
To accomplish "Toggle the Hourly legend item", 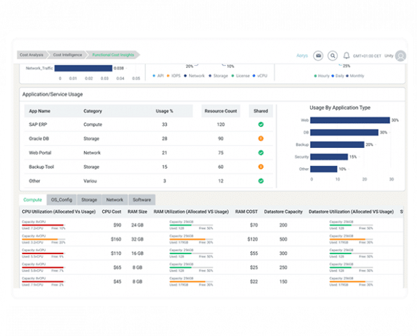I will point(322,76).
